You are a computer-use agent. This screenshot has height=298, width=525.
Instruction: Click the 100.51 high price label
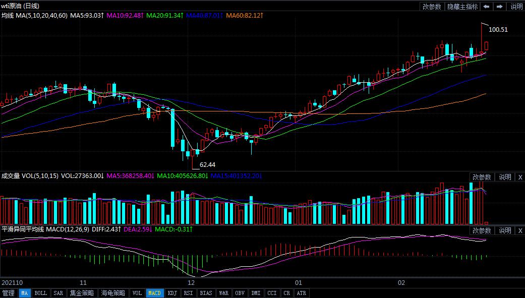[x=498, y=30]
